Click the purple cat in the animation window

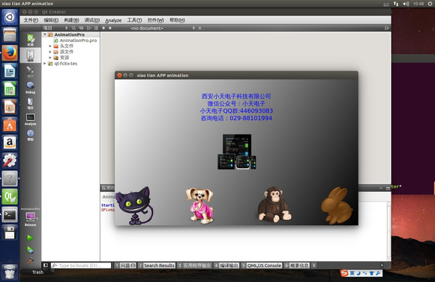[134, 205]
